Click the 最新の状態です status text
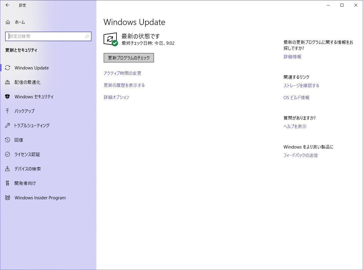This screenshot has width=363, height=270. pyautogui.click(x=141, y=36)
